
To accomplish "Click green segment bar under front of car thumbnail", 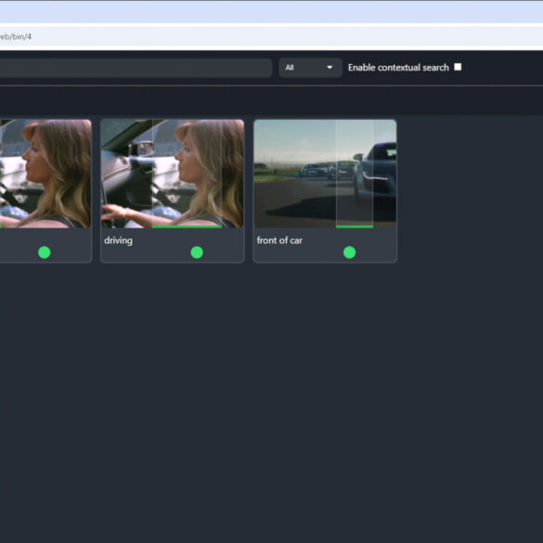I will pyautogui.click(x=355, y=226).
